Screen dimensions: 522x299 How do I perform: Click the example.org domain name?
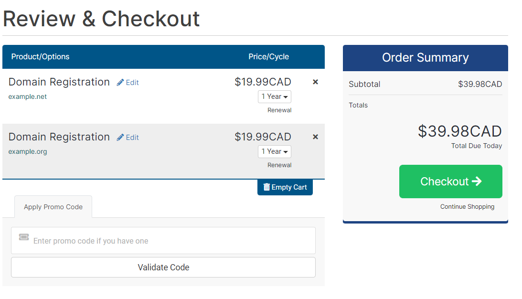(x=28, y=151)
